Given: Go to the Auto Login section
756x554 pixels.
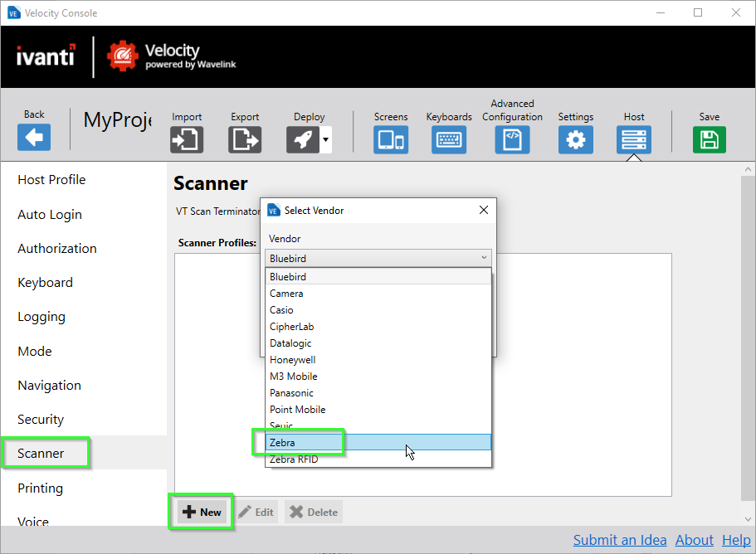Looking at the screenshot, I should tap(50, 215).
